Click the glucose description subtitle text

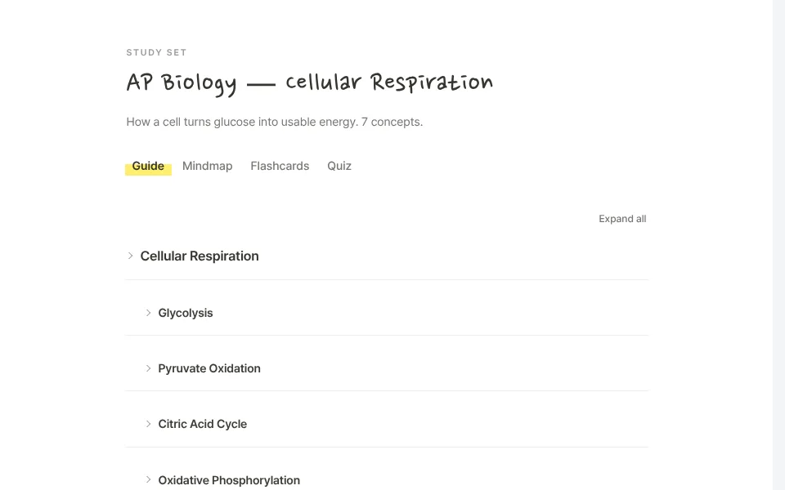tap(275, 122)
